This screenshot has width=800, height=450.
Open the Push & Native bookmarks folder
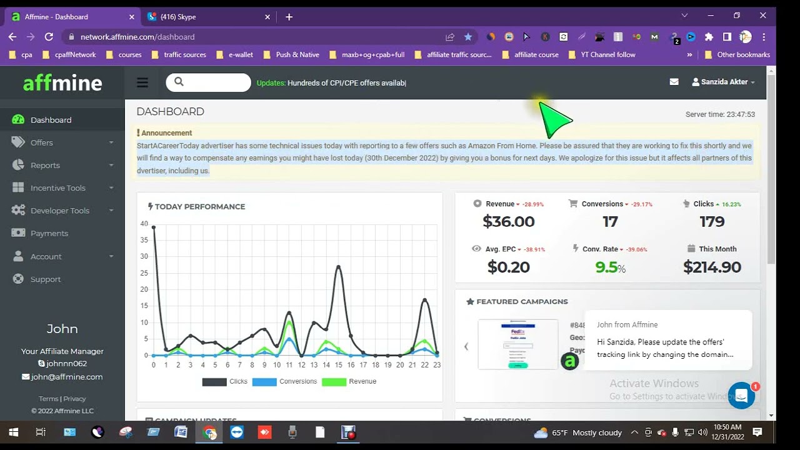[x=291, y=55]
